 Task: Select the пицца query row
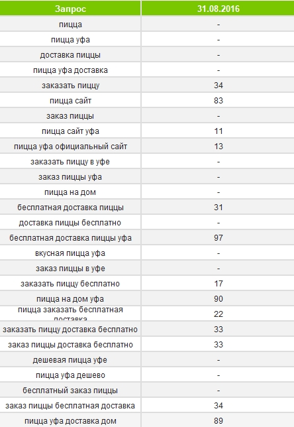pyautogui.click(x=147, y=25)
